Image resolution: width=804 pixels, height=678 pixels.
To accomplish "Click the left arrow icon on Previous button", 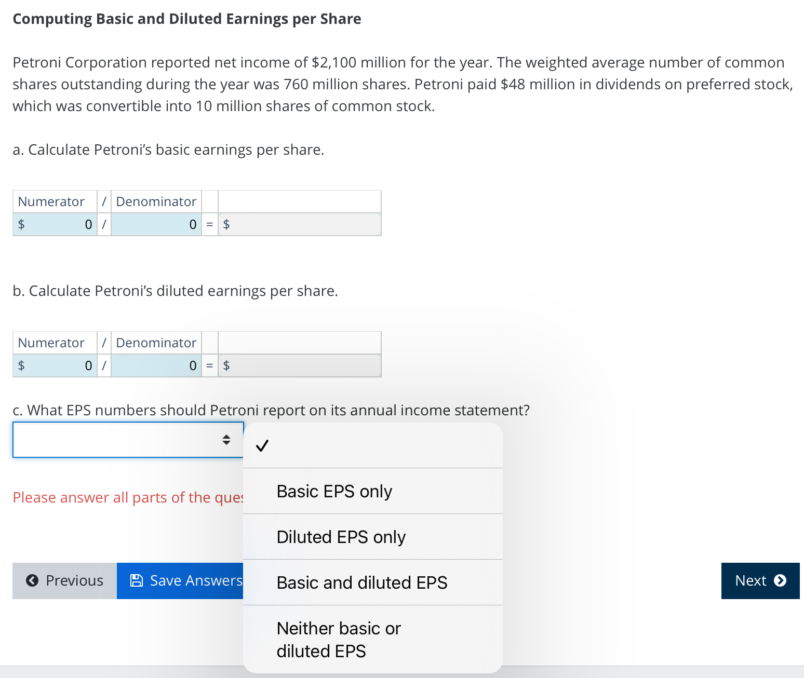I will coord(33,580).
